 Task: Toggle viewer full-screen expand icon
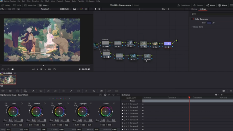point(86,9)
